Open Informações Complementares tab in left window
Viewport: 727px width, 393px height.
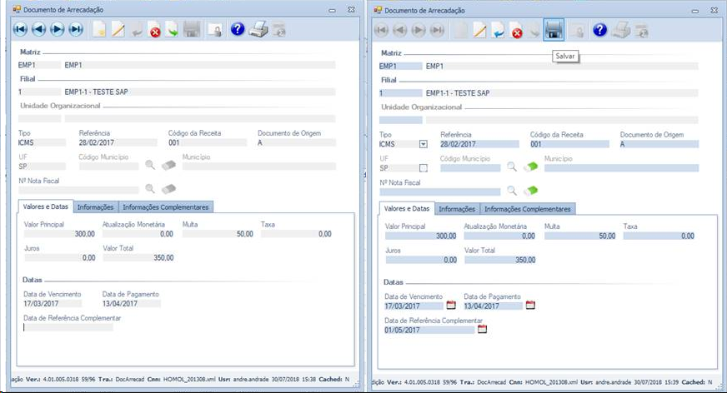tap(166, 206)
